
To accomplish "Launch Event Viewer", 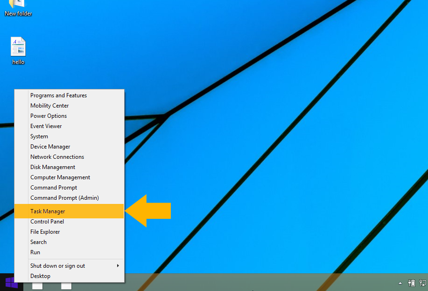I will pyautogui.click(x=70, y=126).
